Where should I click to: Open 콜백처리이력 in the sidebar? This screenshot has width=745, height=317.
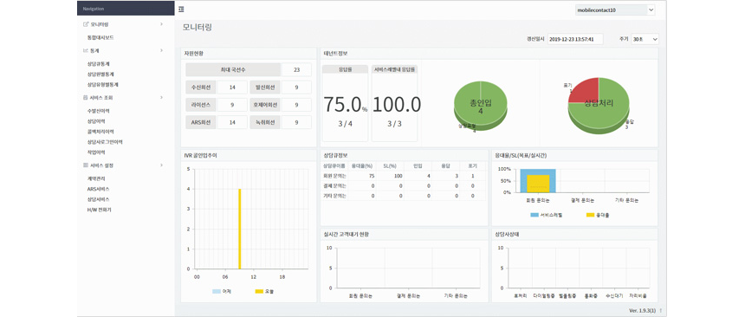click(100, 132)
